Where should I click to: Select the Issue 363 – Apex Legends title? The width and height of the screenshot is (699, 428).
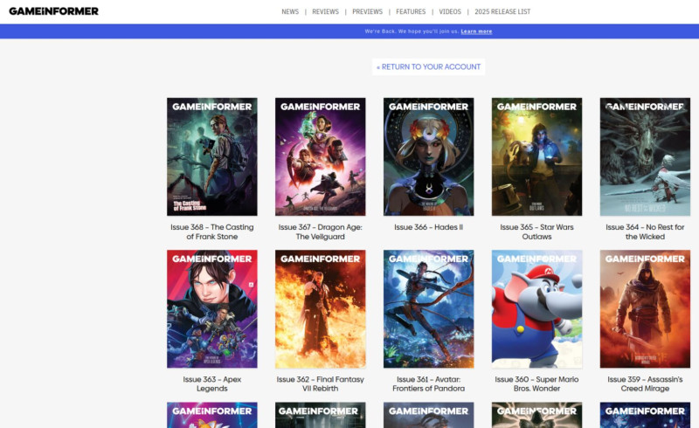pos(212,383)
